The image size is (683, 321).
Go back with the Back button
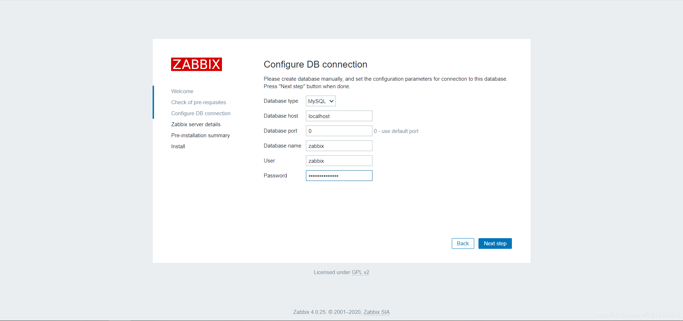(463, 244)
